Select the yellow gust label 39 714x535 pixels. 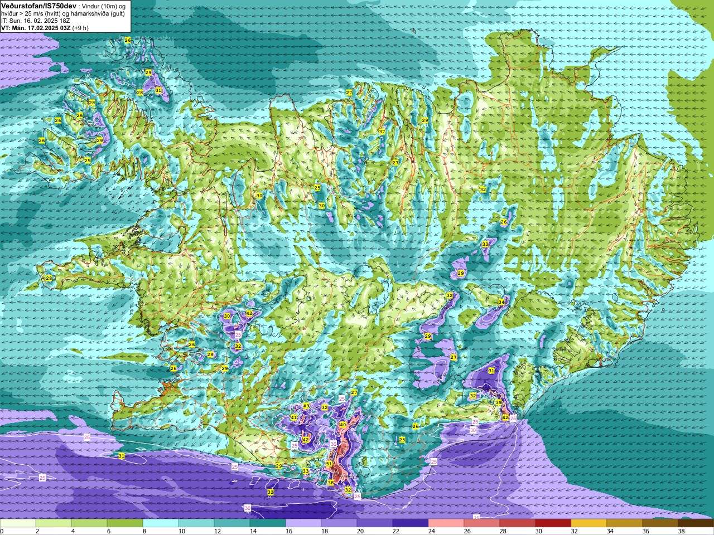coord(498,402)
